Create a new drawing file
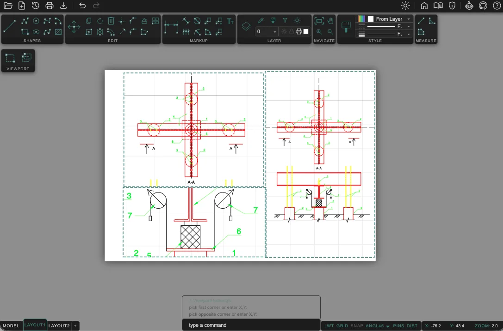This screenshot has height=331, width=503. click(x=22, y=6)
